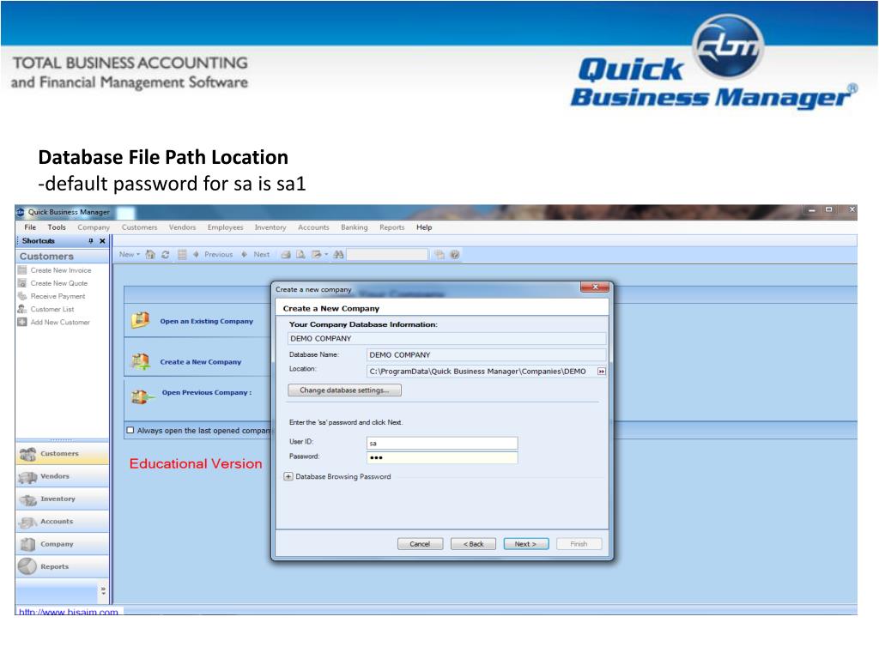This screenshot has height=659, width=879.
Task: Click Create a New Company link
Action: point(201,362)
